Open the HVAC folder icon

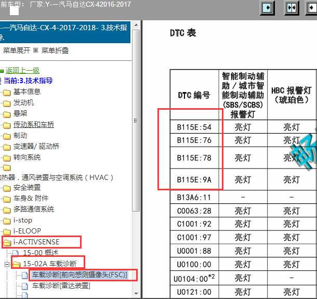tap(7, 168)
